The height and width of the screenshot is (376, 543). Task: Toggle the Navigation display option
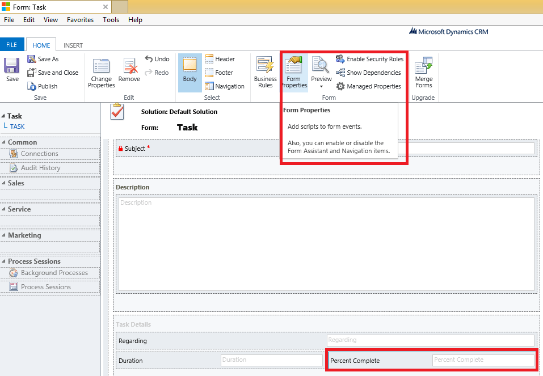(225, 86)
